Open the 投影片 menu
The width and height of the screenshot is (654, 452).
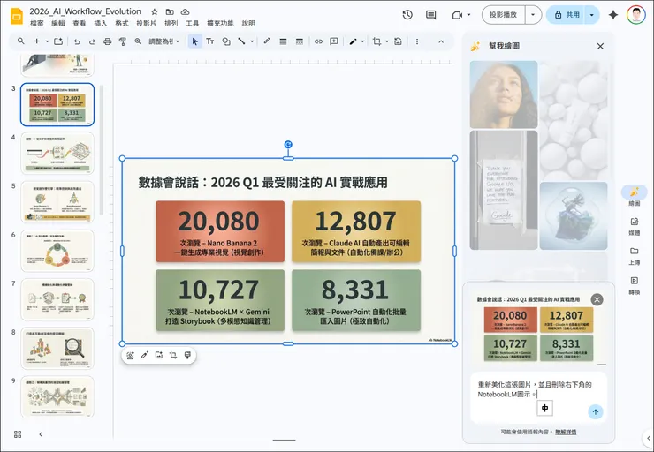pyautogui.click(x=147, y=23)
